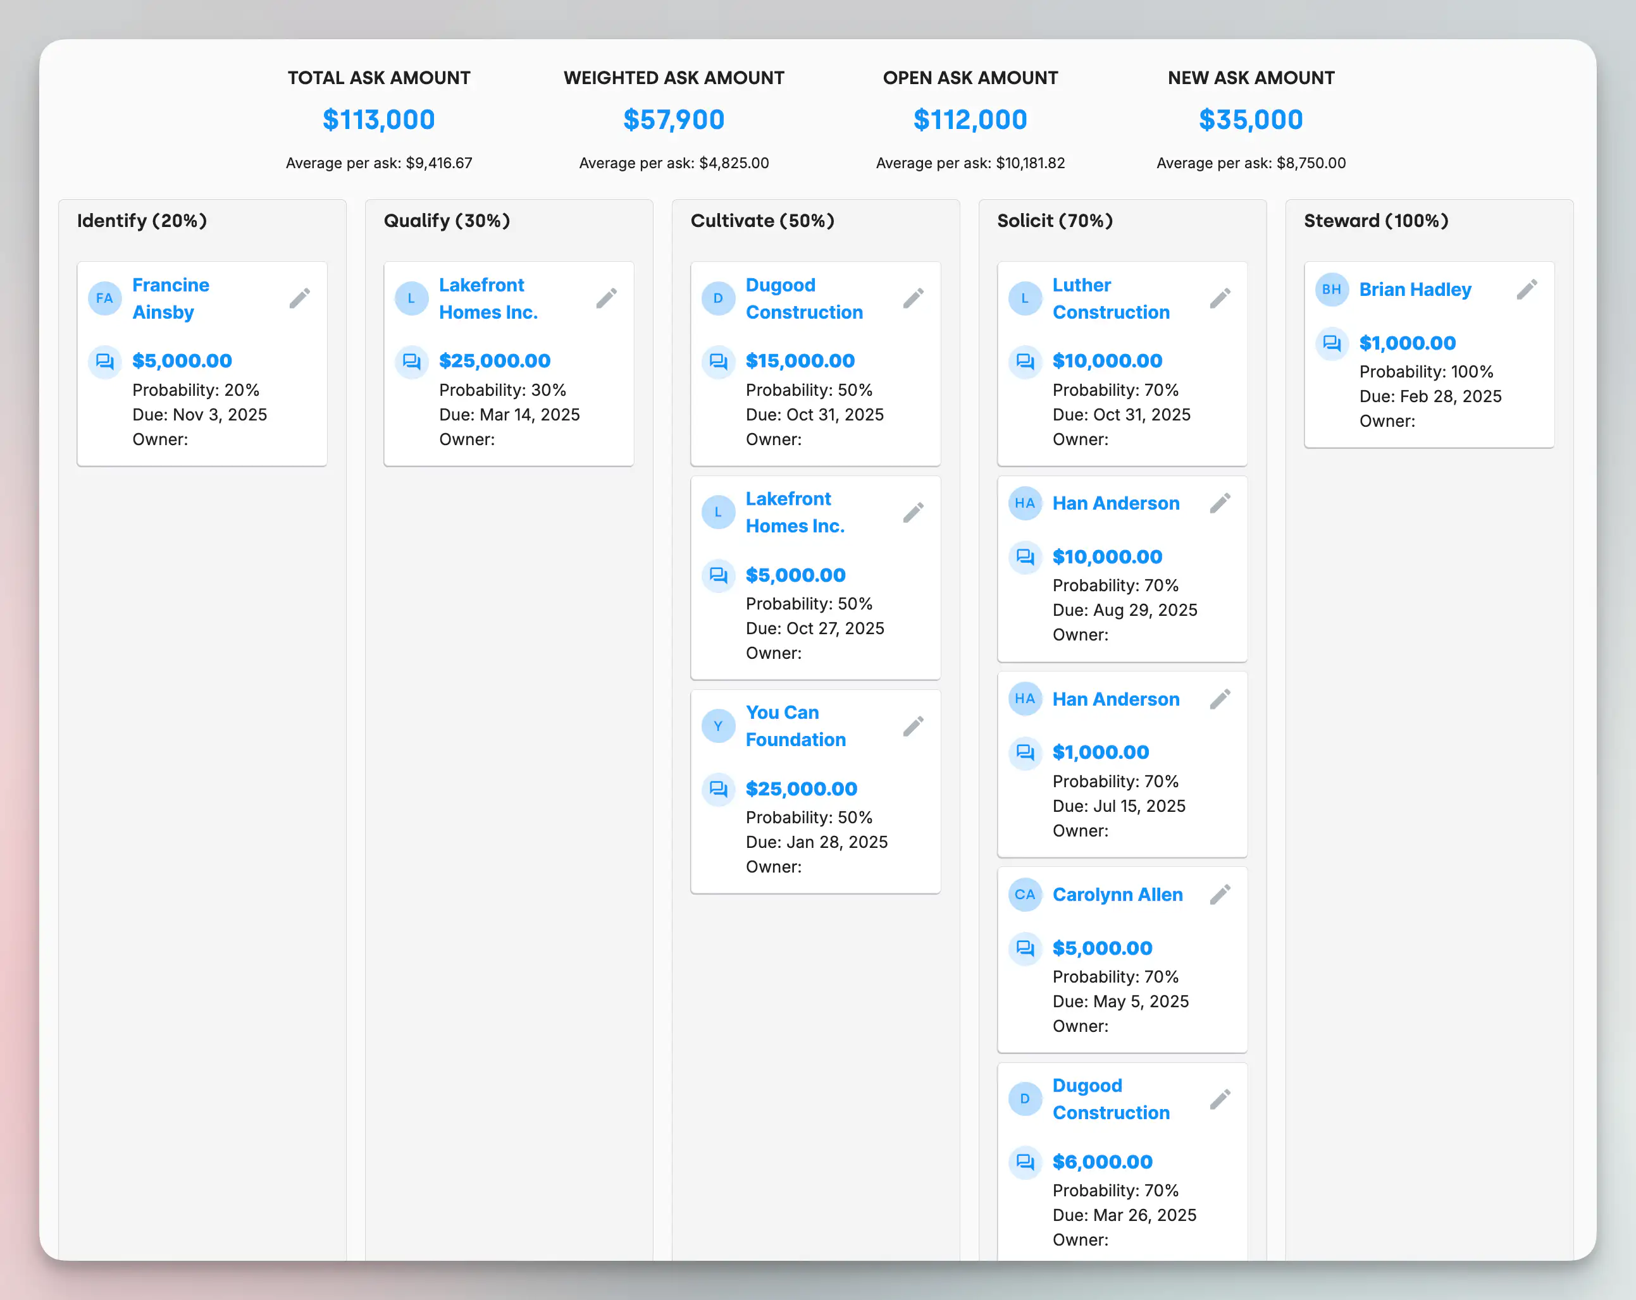The image size is (1636, 1300).
Task: Open Han Anderson link due Aug 29
Action: coord(1115,503)
